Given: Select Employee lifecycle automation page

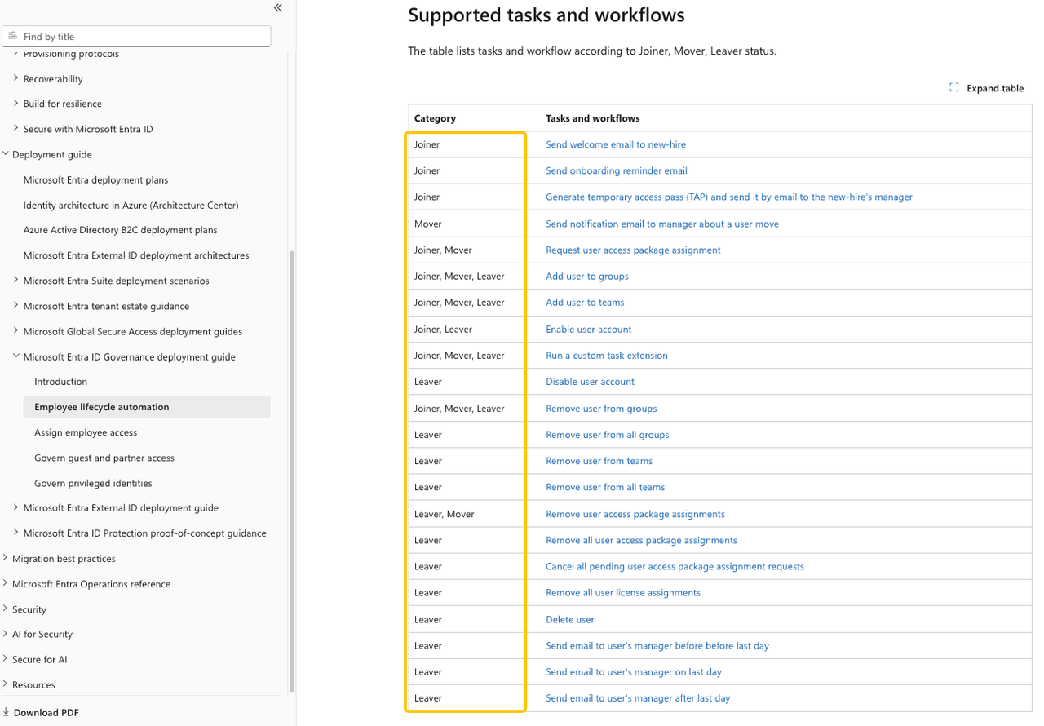Looking at the screenshot, I should click(x=102, y=407).
